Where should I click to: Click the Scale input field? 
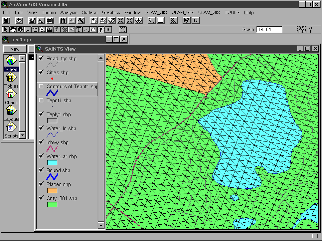tap(269, 29)
